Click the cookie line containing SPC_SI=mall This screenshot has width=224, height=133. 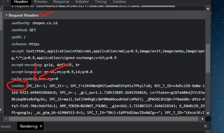(108, 100)
